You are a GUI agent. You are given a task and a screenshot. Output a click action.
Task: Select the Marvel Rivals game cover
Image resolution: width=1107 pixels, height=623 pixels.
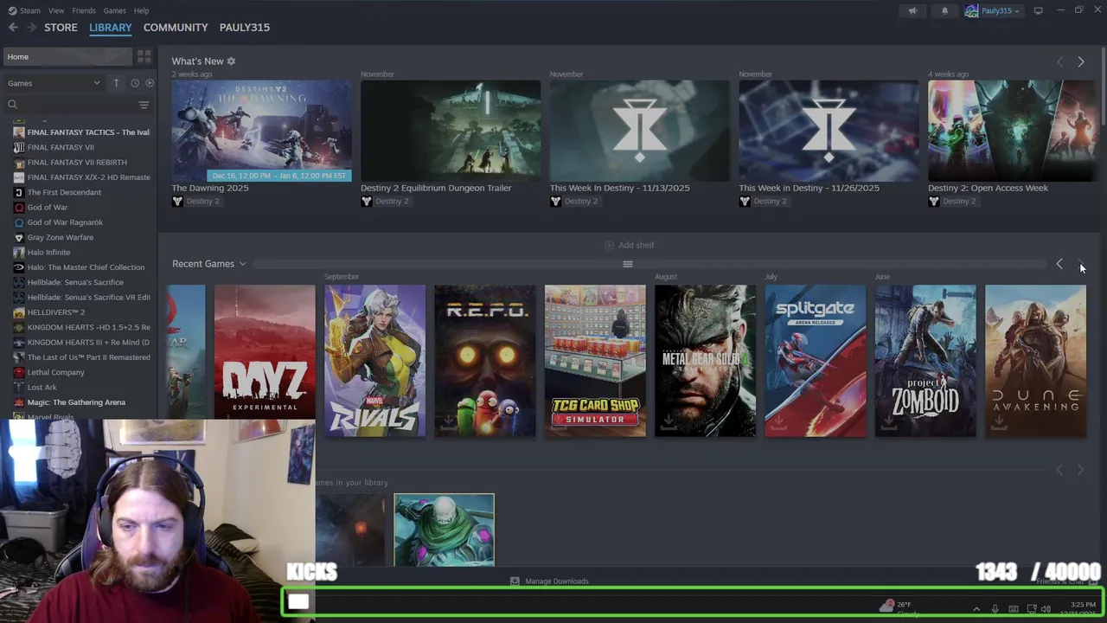tap(374, 361)
